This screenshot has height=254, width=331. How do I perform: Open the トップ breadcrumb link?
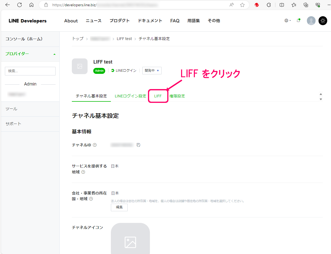point(77,38)
